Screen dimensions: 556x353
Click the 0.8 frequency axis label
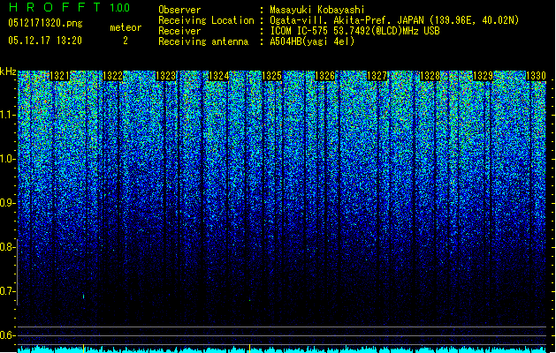8,247
